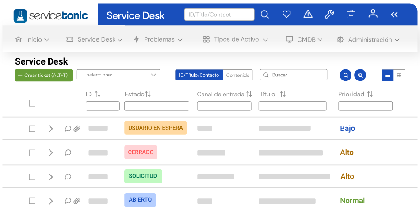Viewport: 420px width, 221px height.
Task: Focus the ID/Title/Contact header search field
Action: [x=219, y=15]
